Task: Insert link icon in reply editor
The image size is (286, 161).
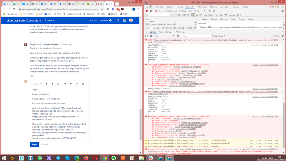Action: (x=77, y=84)
